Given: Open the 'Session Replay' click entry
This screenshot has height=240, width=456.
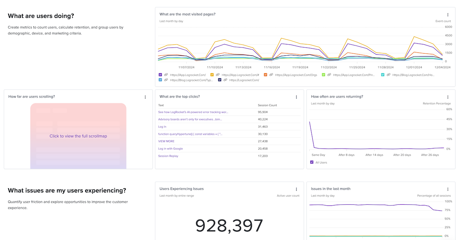Looking at the screenshot, I should (x=168, y=156).
